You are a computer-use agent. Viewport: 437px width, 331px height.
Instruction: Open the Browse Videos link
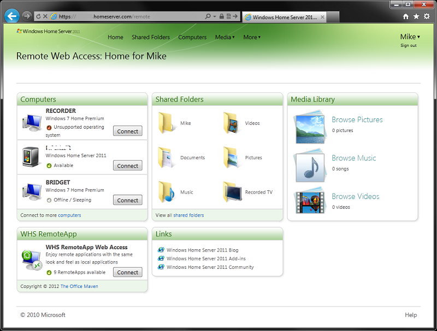coord(356,196)
